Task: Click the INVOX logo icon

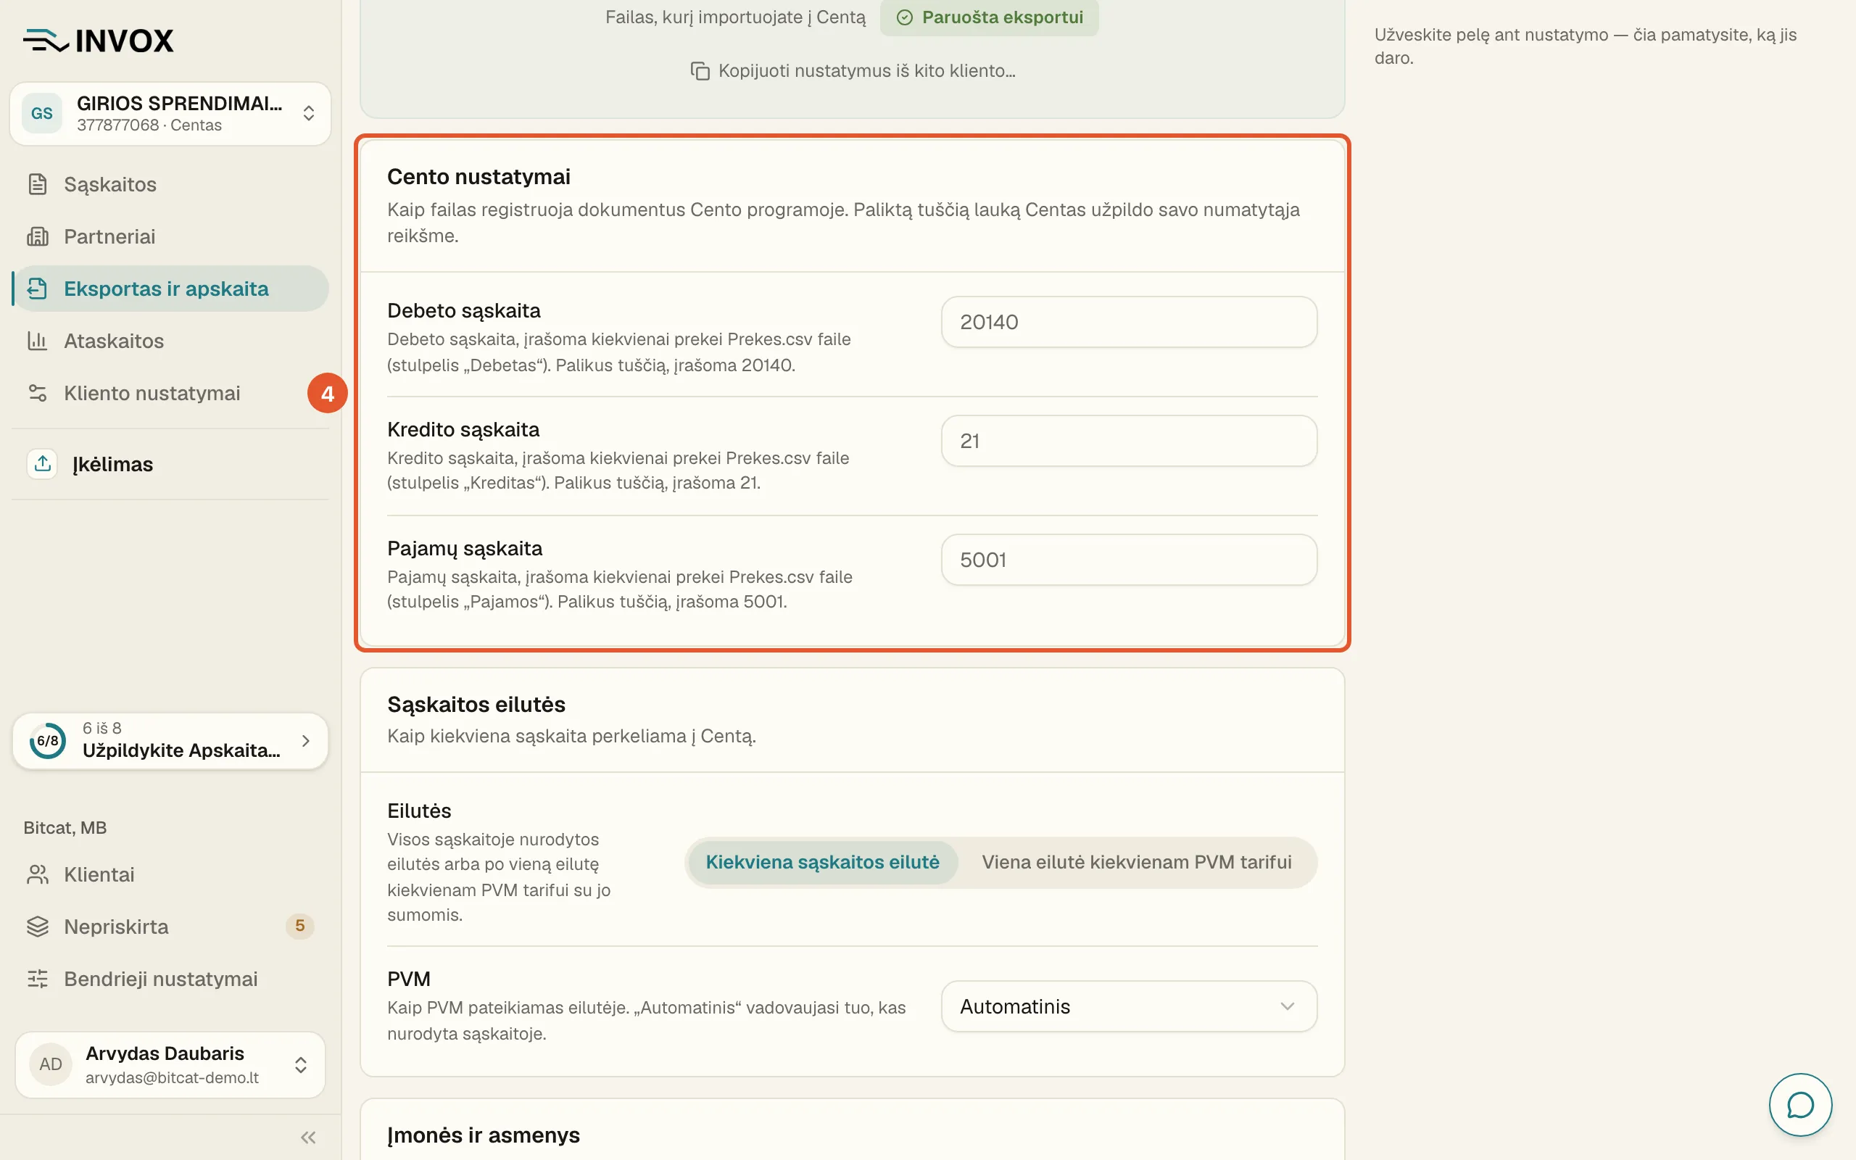Action: (46, 41)
